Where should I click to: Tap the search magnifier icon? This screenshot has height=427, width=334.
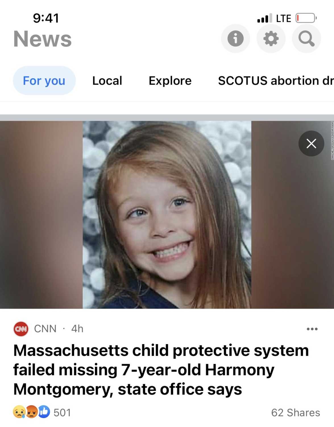coord(306,39)
